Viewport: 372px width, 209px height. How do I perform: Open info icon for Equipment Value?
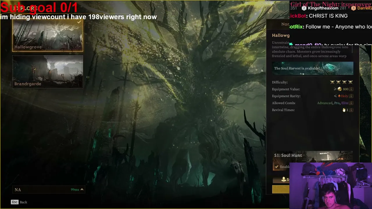click(x=351, y=89)
